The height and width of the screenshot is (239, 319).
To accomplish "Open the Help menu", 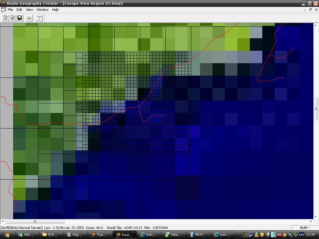I will tap(55, 10).
